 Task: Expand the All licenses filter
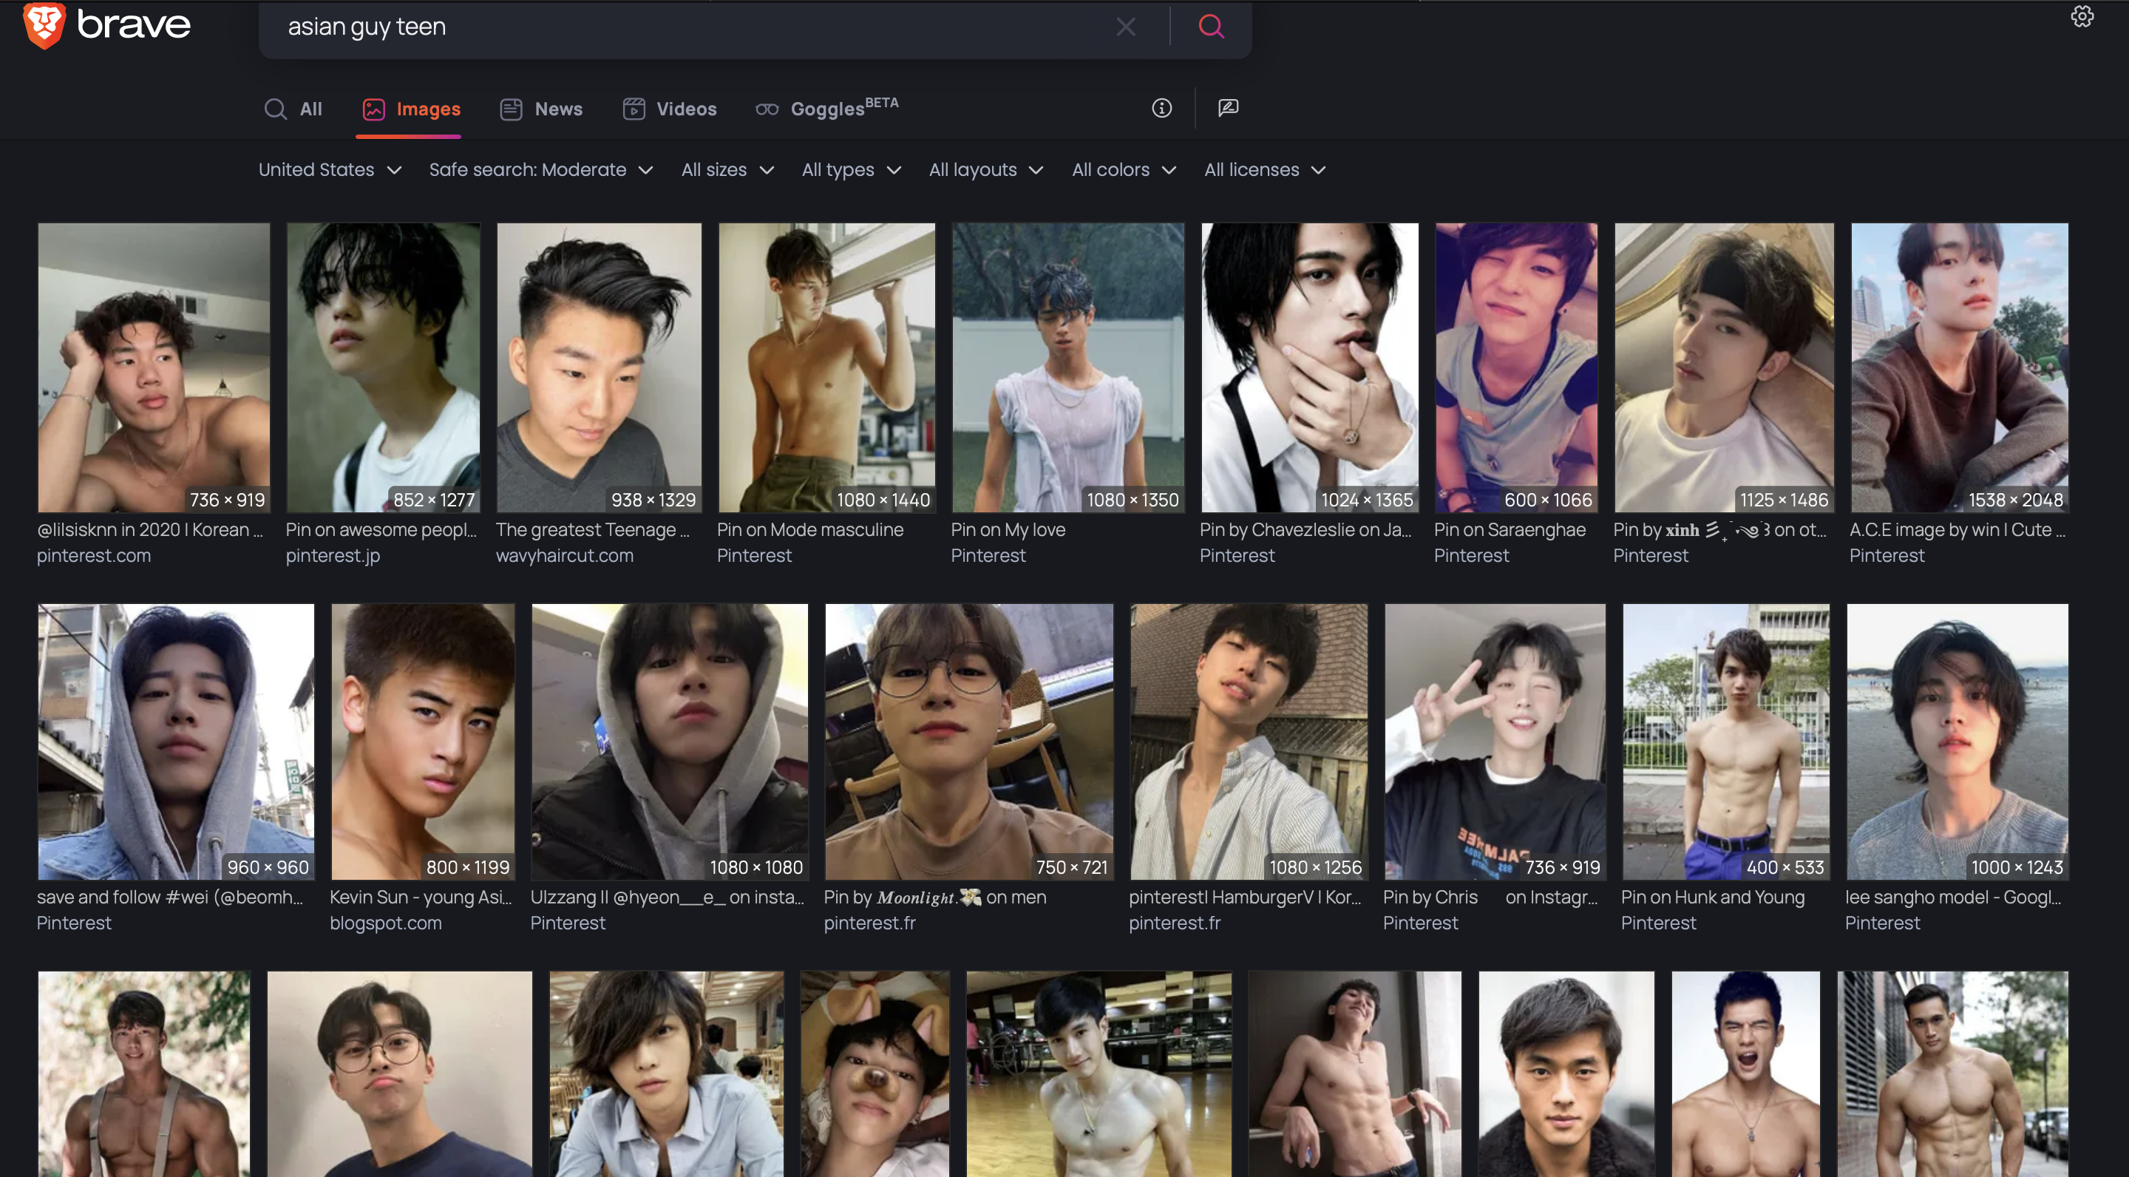click(1265, 169)
